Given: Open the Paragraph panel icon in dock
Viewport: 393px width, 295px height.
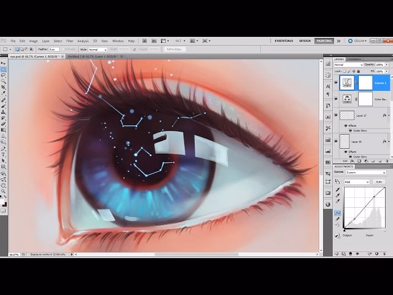Looking at the screenshot, I should (x=328, y=94).
